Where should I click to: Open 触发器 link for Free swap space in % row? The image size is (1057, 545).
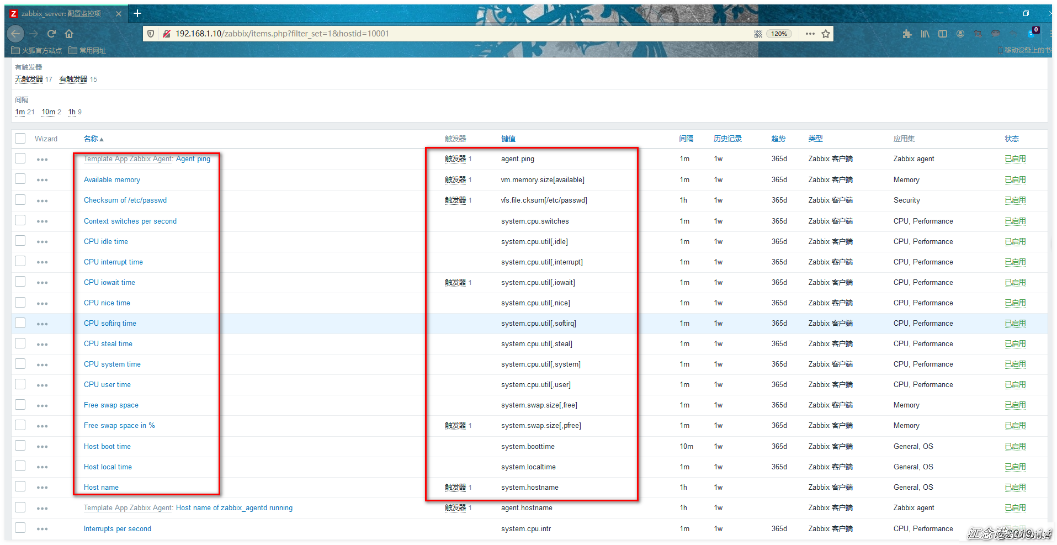point(455,426)
